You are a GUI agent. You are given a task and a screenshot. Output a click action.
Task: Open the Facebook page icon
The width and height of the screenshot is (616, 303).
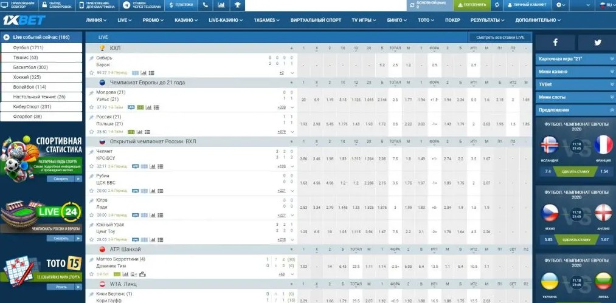pyautogui.click(x=556, y=43)
